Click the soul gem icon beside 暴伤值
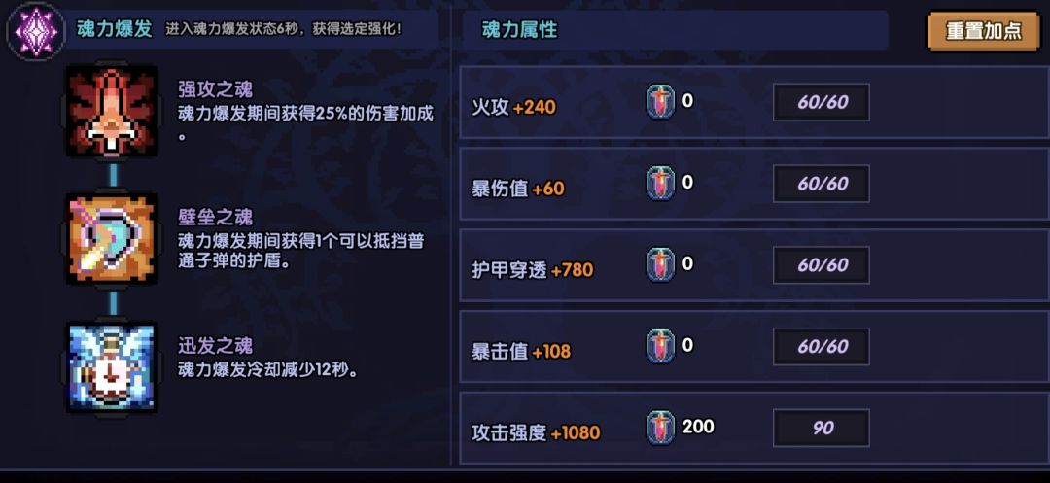 tap(661, 184)
